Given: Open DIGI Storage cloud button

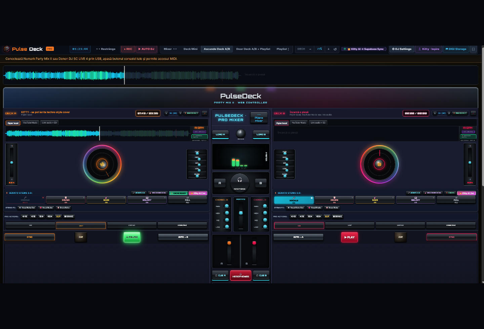Looking at the screenshot, I should [456, 49].
